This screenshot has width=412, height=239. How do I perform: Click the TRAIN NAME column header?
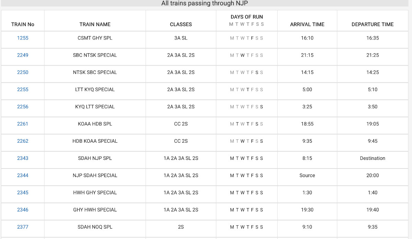pos(95,24)
